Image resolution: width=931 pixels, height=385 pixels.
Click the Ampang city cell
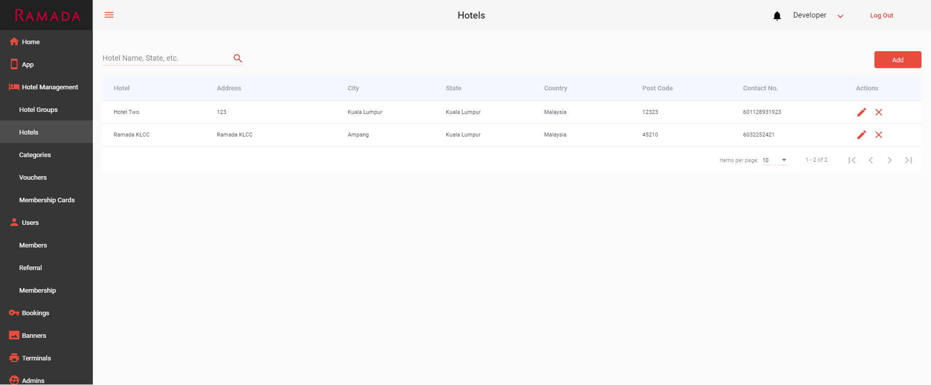pos(358,135)
